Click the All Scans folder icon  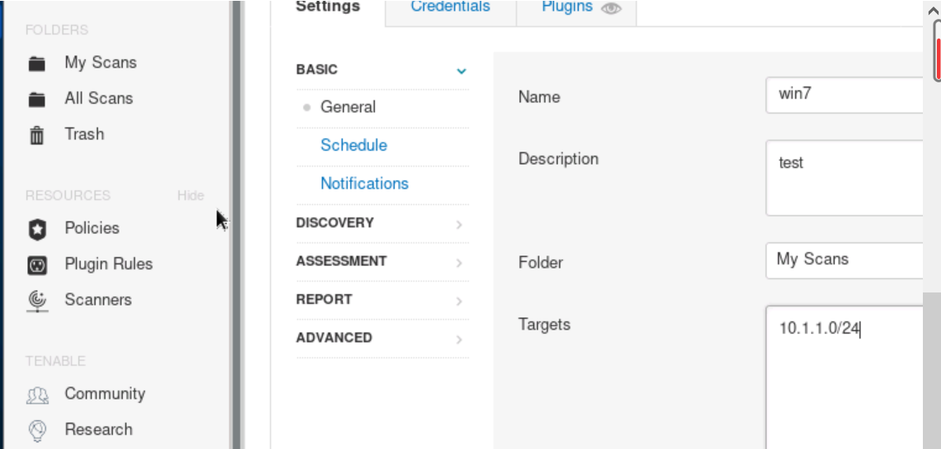point(37,100)
